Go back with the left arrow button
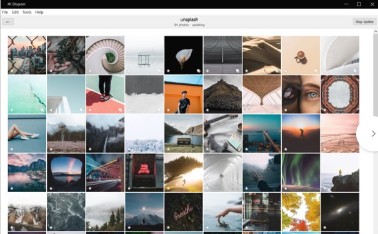This screenshot has width=378, height=234. (8, 22)
